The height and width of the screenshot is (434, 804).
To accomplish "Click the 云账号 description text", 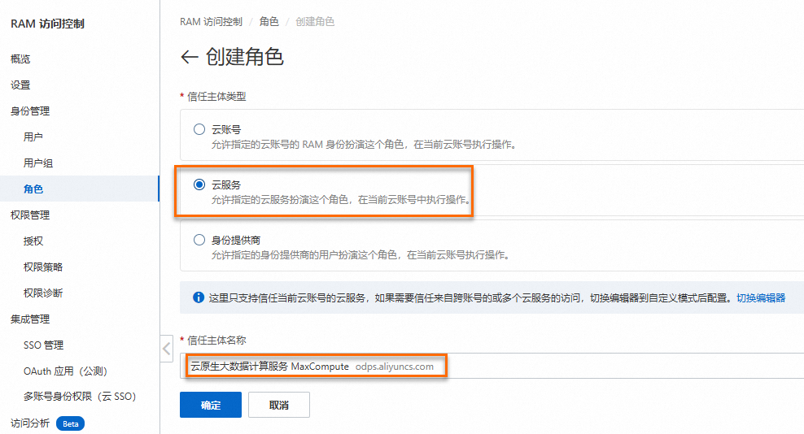I will click(365, 145).
